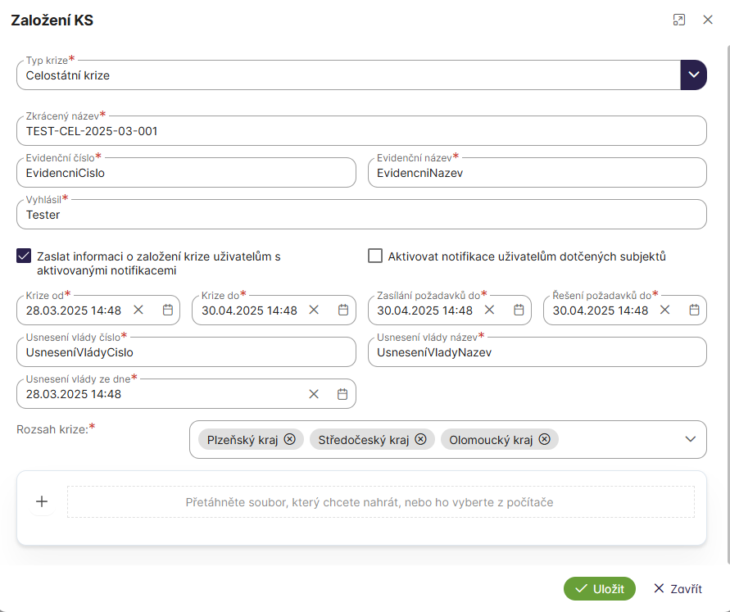
Task: Click the plus icon to add file
Action: coord(42,501)
